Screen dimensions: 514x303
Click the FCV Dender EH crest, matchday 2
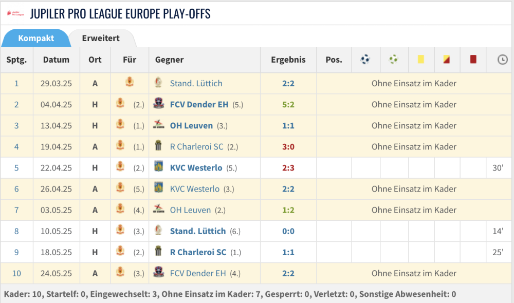(159, 104)
